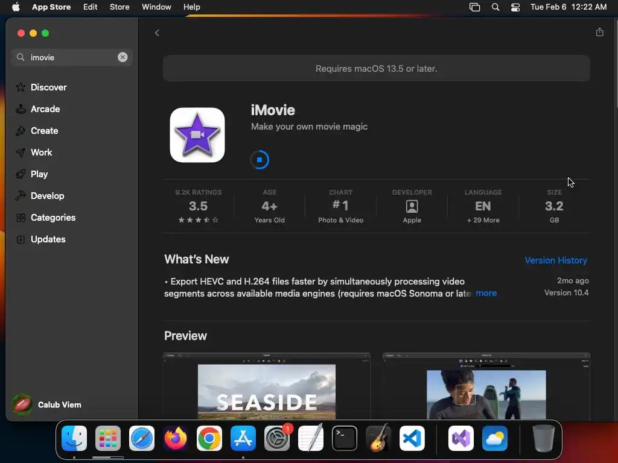Click the Requires macOS 13.5 banner

pyautogui.click(x=377, y=69)
